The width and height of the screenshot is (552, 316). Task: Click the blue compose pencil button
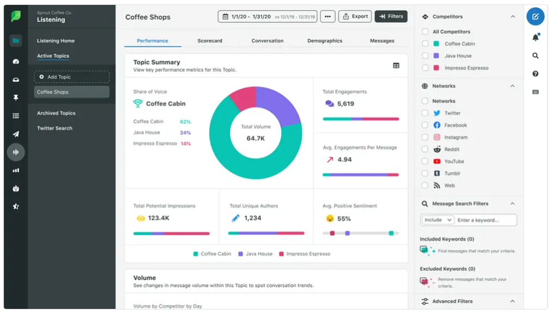pos(536,16)
